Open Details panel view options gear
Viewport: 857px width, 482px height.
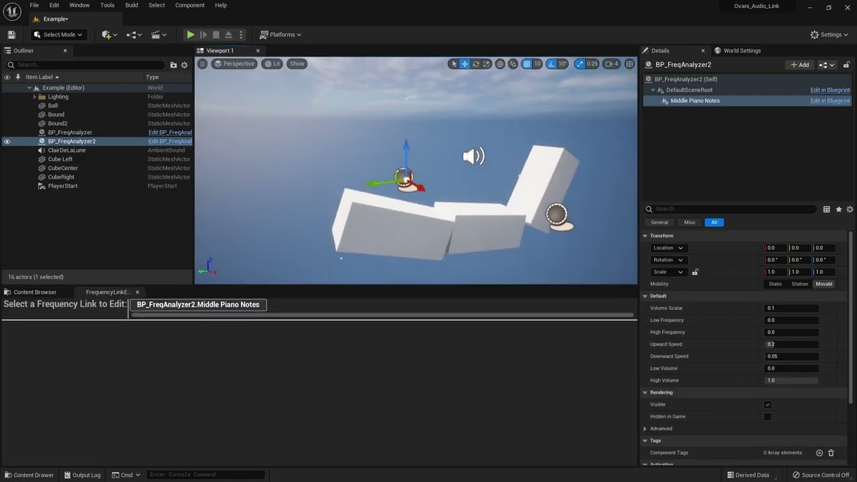850,210
